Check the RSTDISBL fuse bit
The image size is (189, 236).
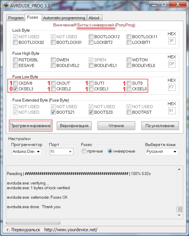(15, 60)
